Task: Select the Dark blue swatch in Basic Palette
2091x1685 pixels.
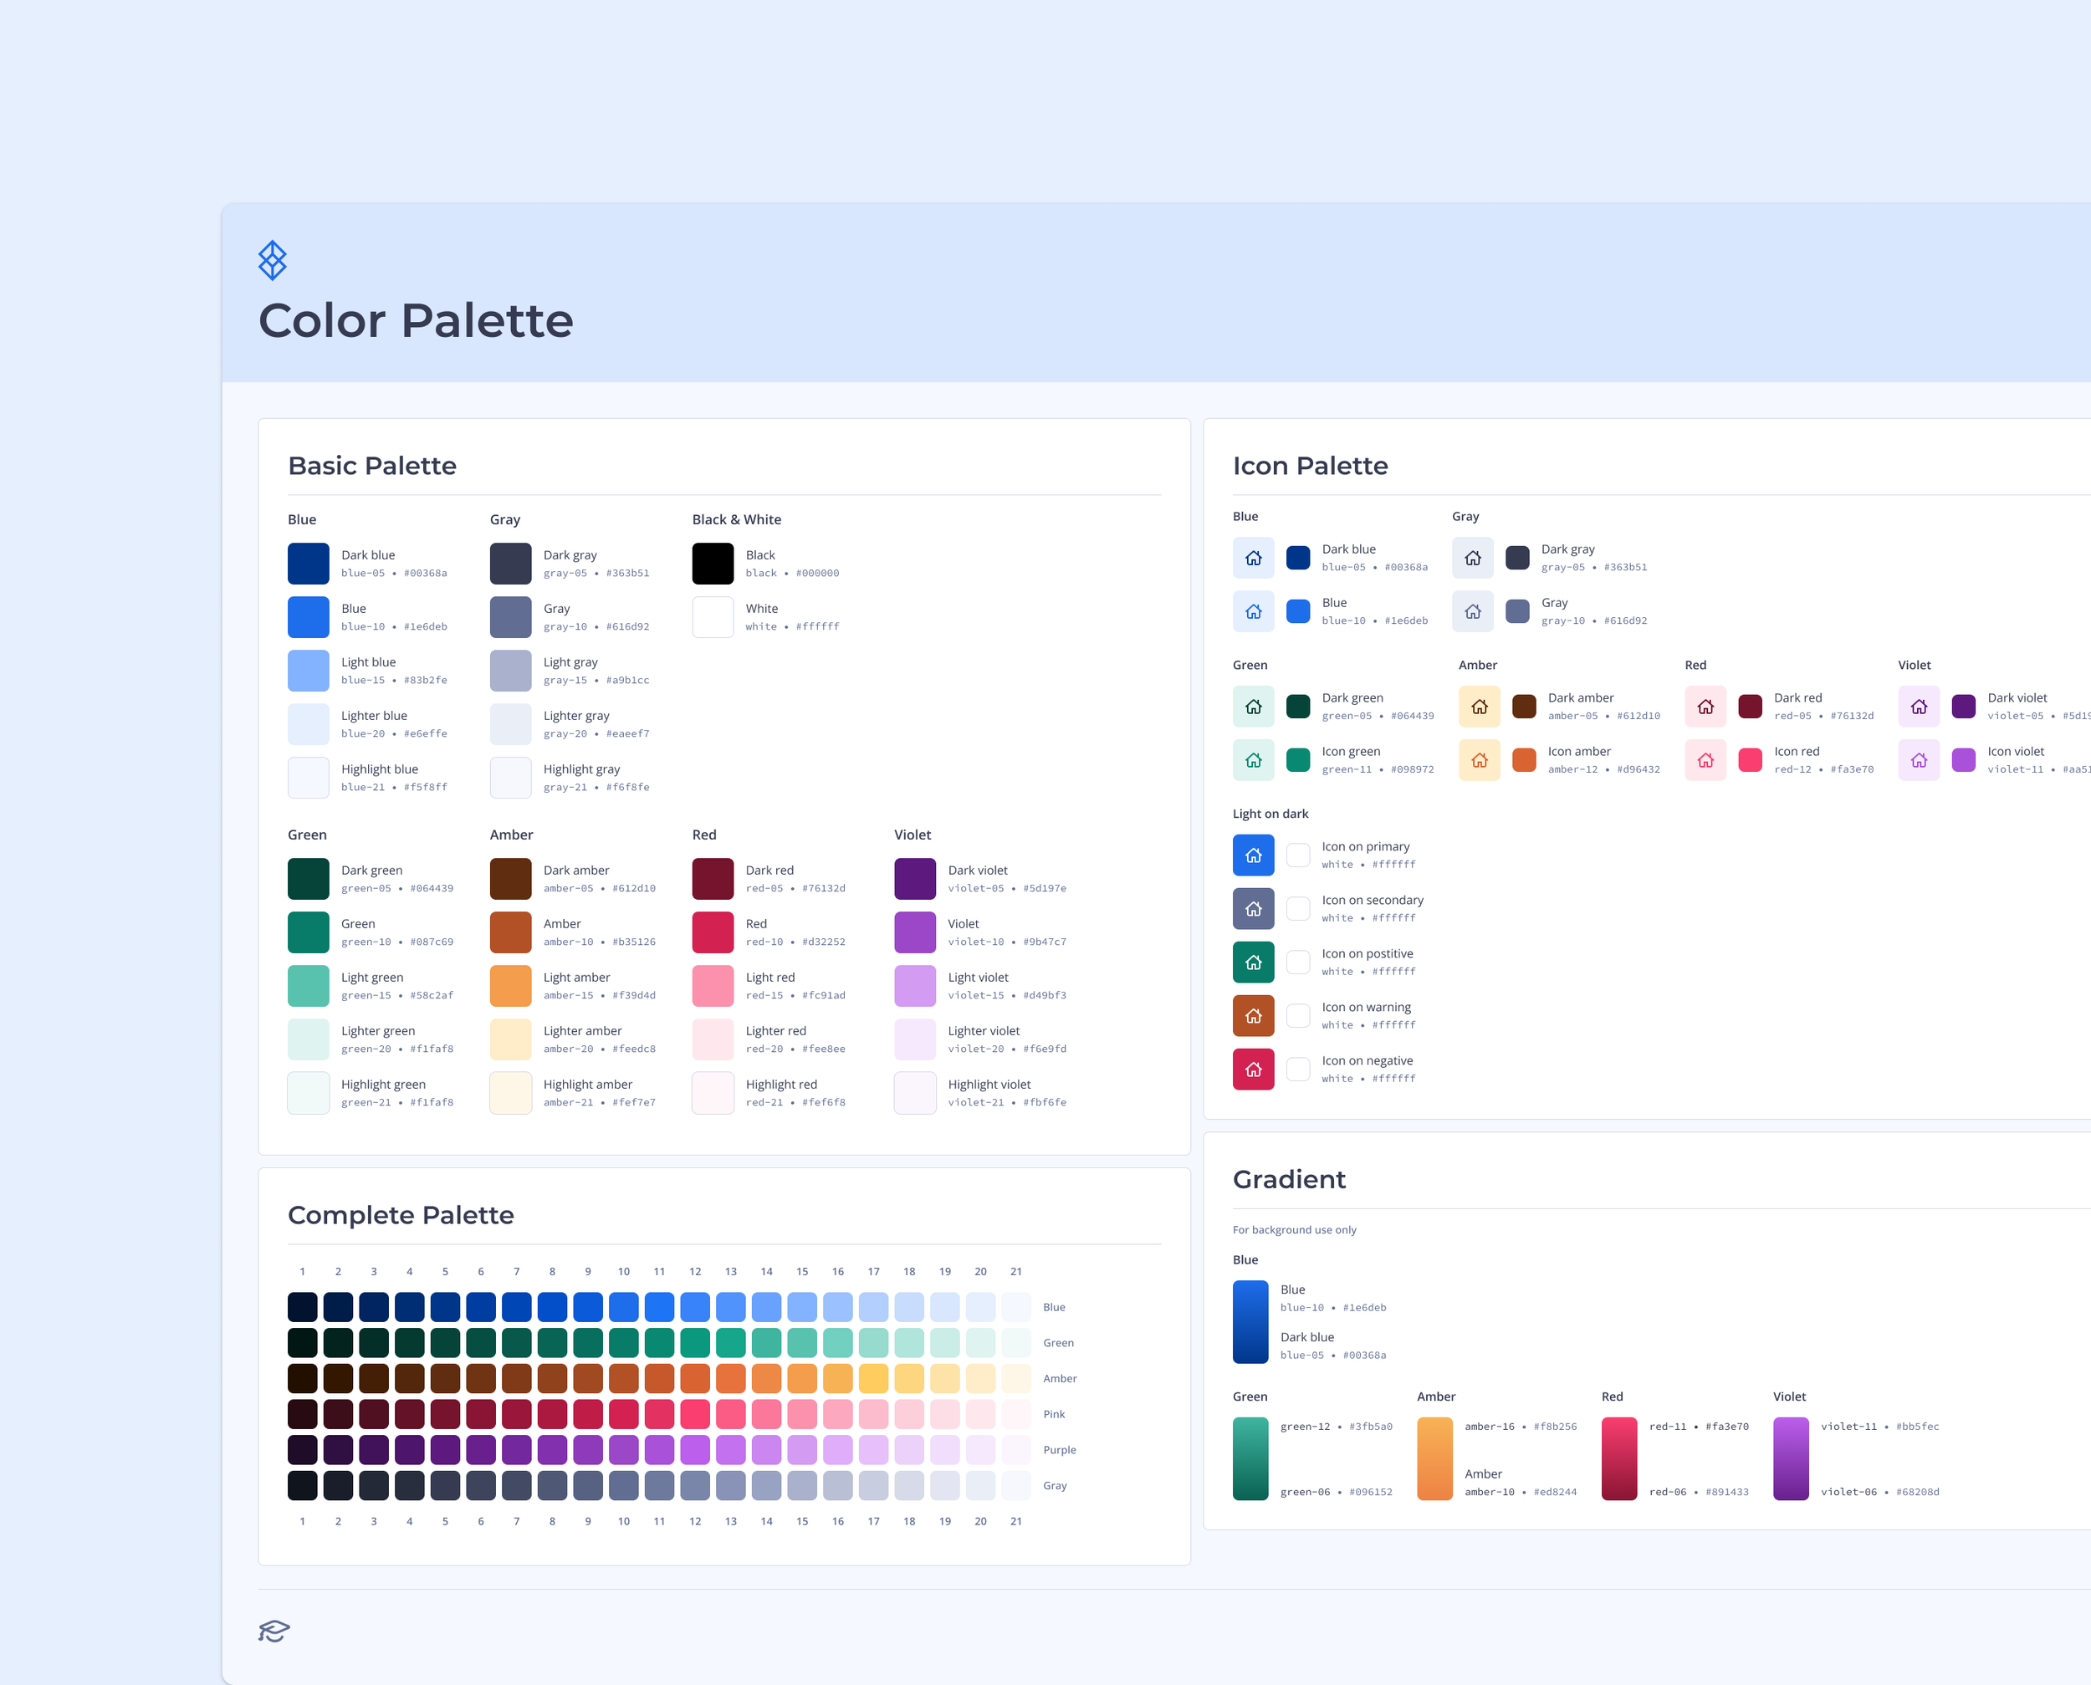Action: pyautogui.click(x=309, y=564)
